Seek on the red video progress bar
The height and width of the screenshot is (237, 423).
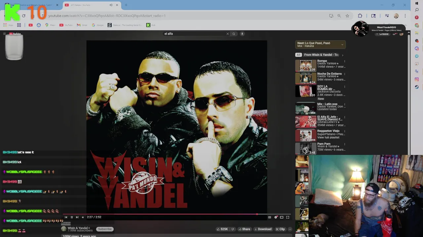point(177,214)
